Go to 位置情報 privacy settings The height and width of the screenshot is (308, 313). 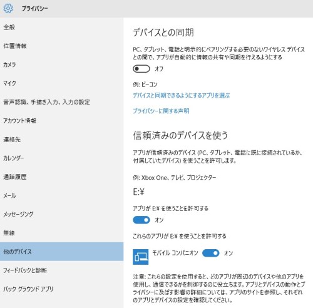[x=61, y=46]
